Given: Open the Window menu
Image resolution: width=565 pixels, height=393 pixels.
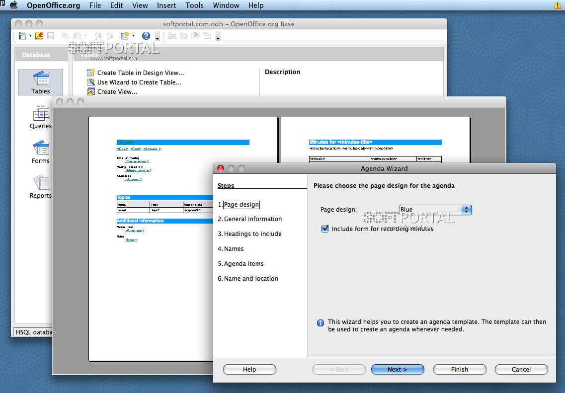Looking at the screenshot, I should click(226, 5).
